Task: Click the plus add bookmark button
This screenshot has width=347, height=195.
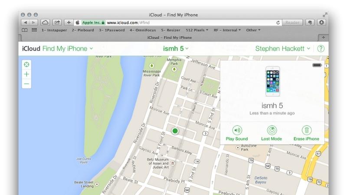Action: click(x=69, y=23)
